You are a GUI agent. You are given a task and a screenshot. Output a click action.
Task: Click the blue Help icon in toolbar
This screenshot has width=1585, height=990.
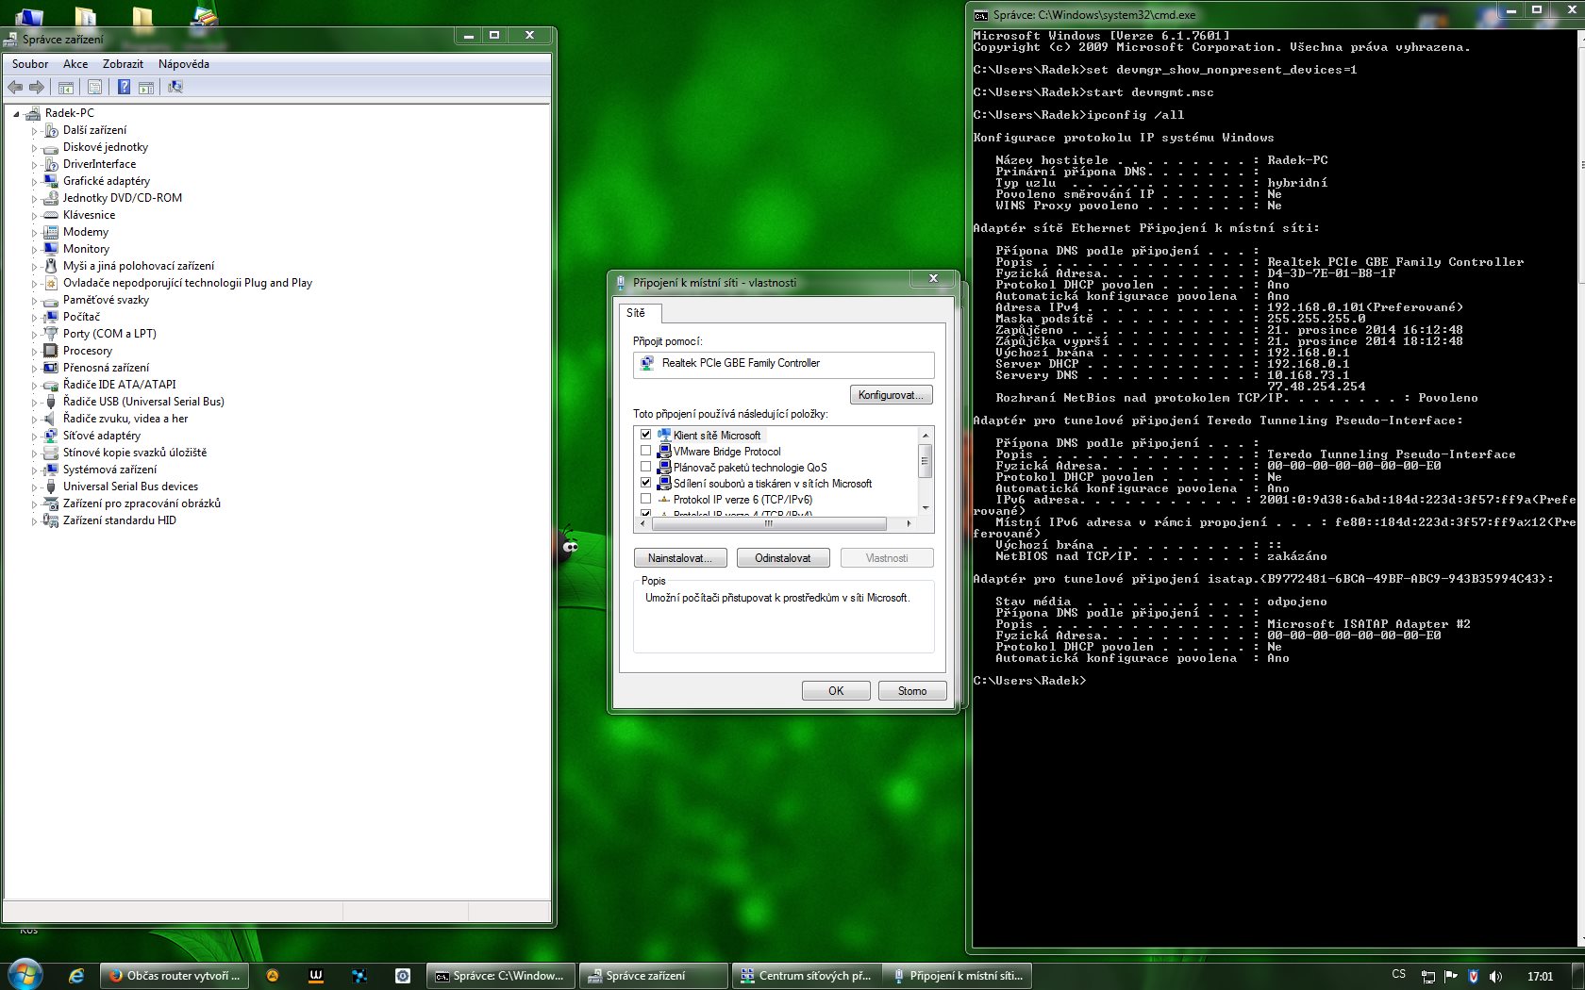[124, 88]
